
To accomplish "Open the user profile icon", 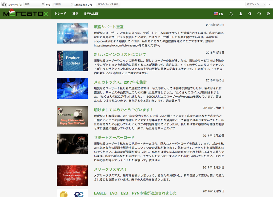I will coord(241,14).
